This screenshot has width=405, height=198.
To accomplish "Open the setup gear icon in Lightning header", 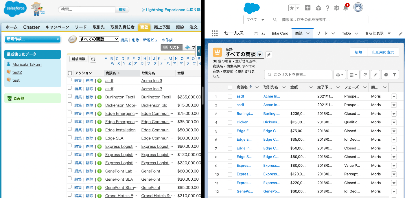I will click(336, 8).
